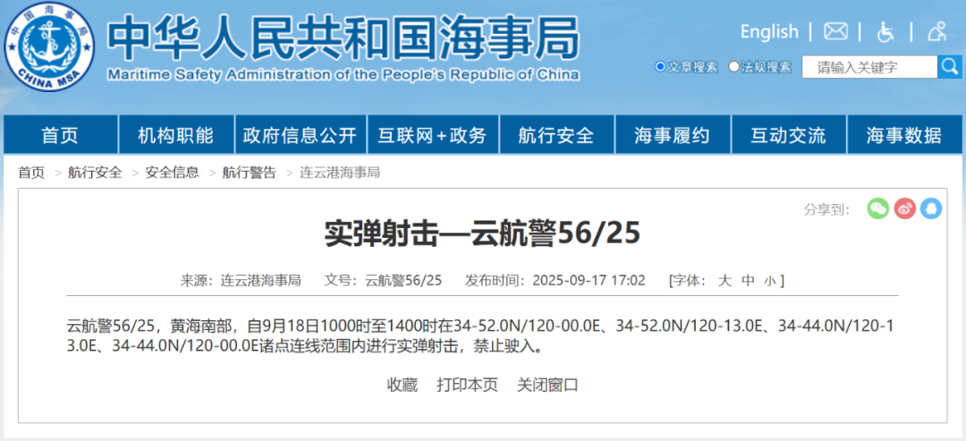Open the 航行安全 nav menu

point(556,135)
